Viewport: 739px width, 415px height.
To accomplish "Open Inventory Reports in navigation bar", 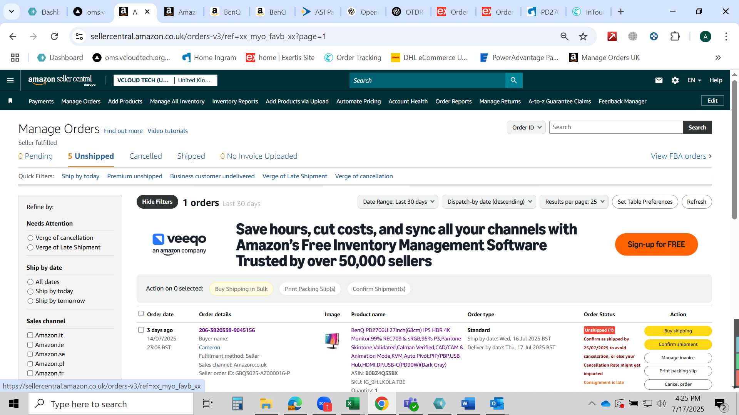I will click(x=235, y=101).
